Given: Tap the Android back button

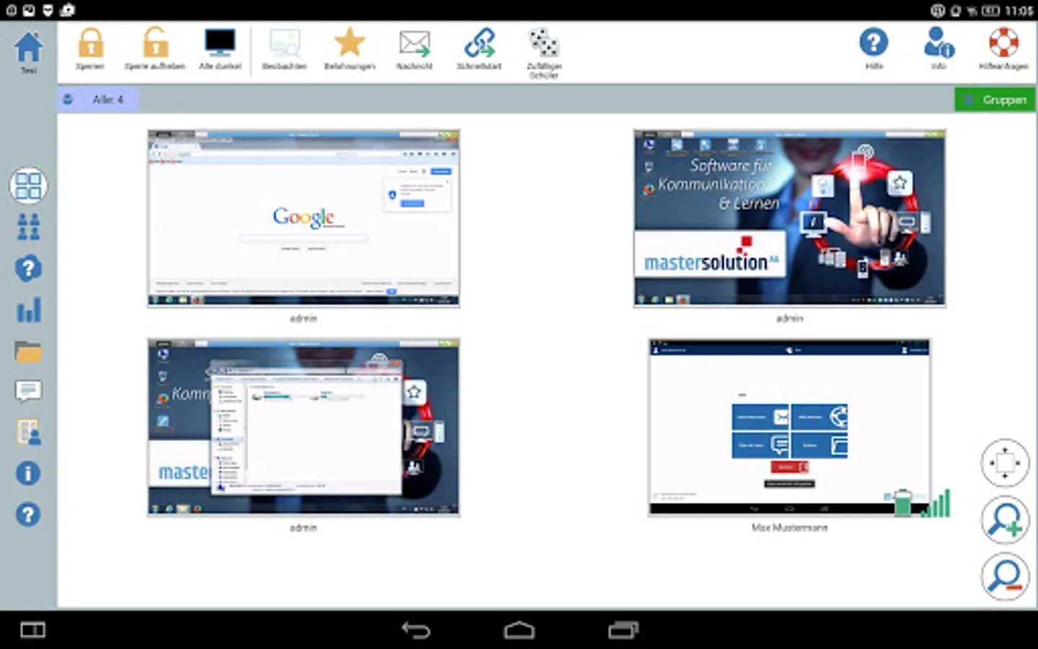Looking at the screenshot, I should pos(416,630).
